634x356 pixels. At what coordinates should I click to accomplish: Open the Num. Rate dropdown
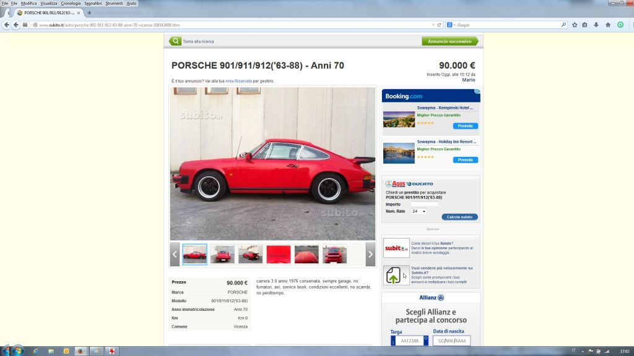click(419, 211)
